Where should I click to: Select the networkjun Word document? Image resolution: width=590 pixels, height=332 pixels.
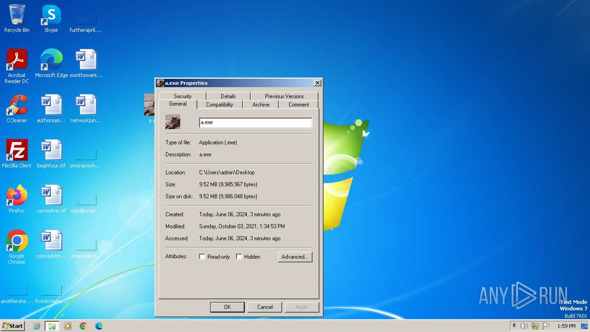[x=86, y=109]
